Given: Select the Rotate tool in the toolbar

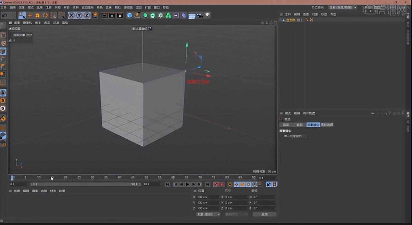Looking at the screenshot, I should pyautogui.click(x=45, y=15).
